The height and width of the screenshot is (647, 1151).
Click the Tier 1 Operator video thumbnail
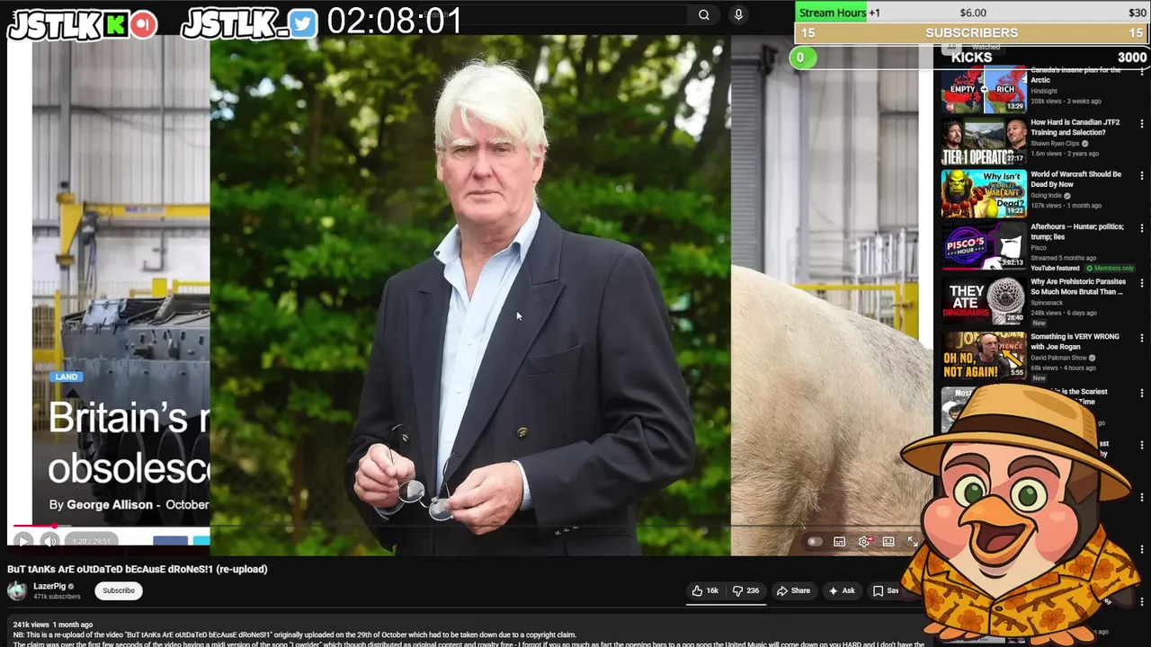984,142
